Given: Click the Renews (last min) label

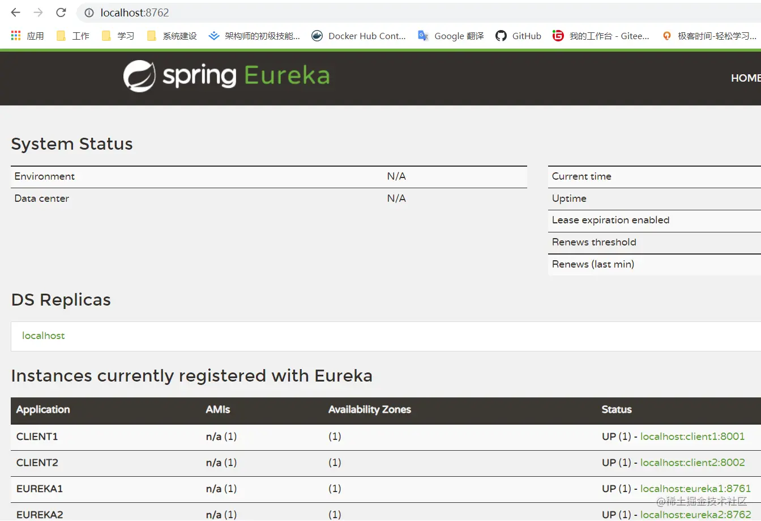Looking at the screenshot, I should [593, 264].
